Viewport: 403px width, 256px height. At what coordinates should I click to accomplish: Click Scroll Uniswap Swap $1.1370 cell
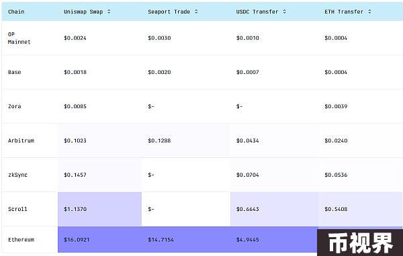(99, 209)
